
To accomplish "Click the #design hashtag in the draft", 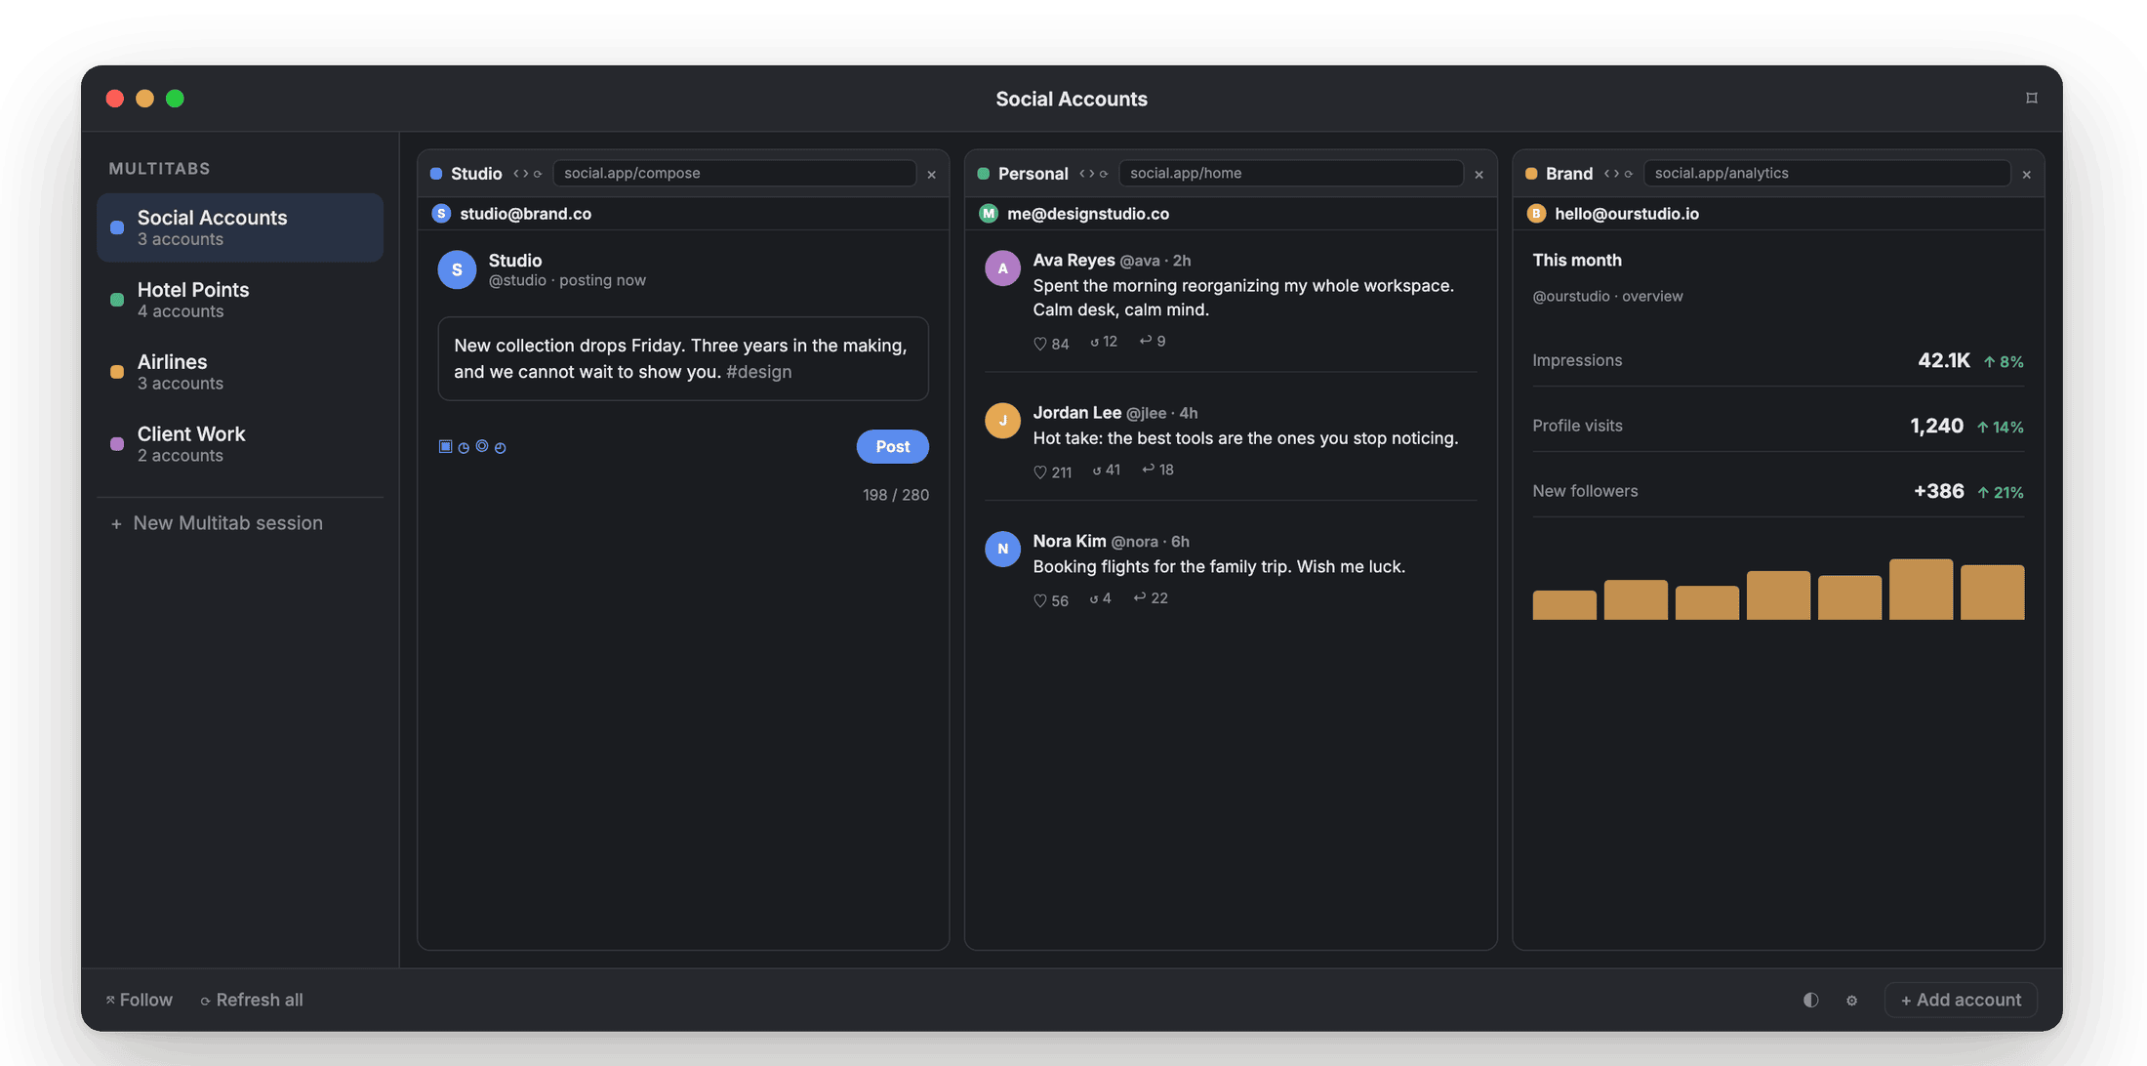I will tap(759, 372).
